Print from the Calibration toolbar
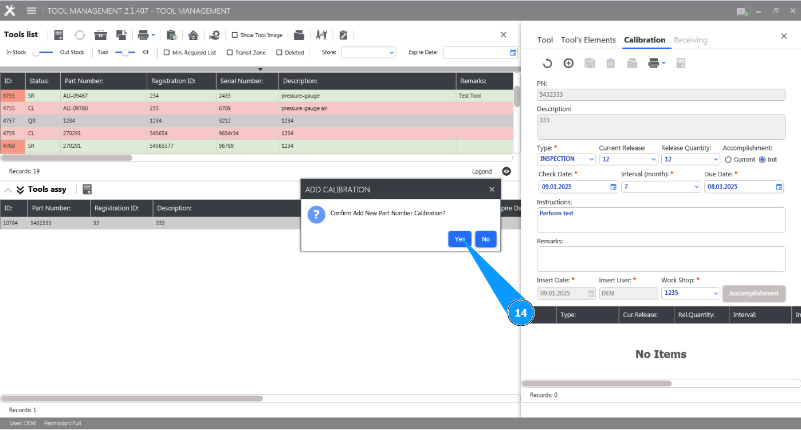 pos(654,64)
